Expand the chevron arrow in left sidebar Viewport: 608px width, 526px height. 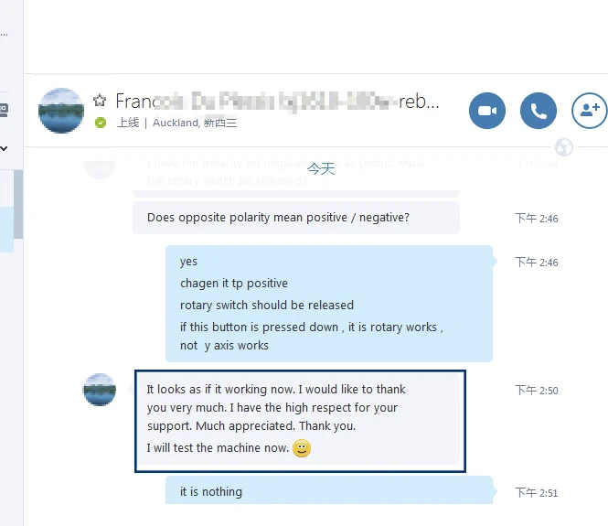tap(4, 148)
